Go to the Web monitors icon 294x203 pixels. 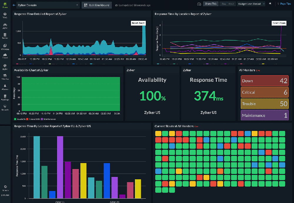5,15
